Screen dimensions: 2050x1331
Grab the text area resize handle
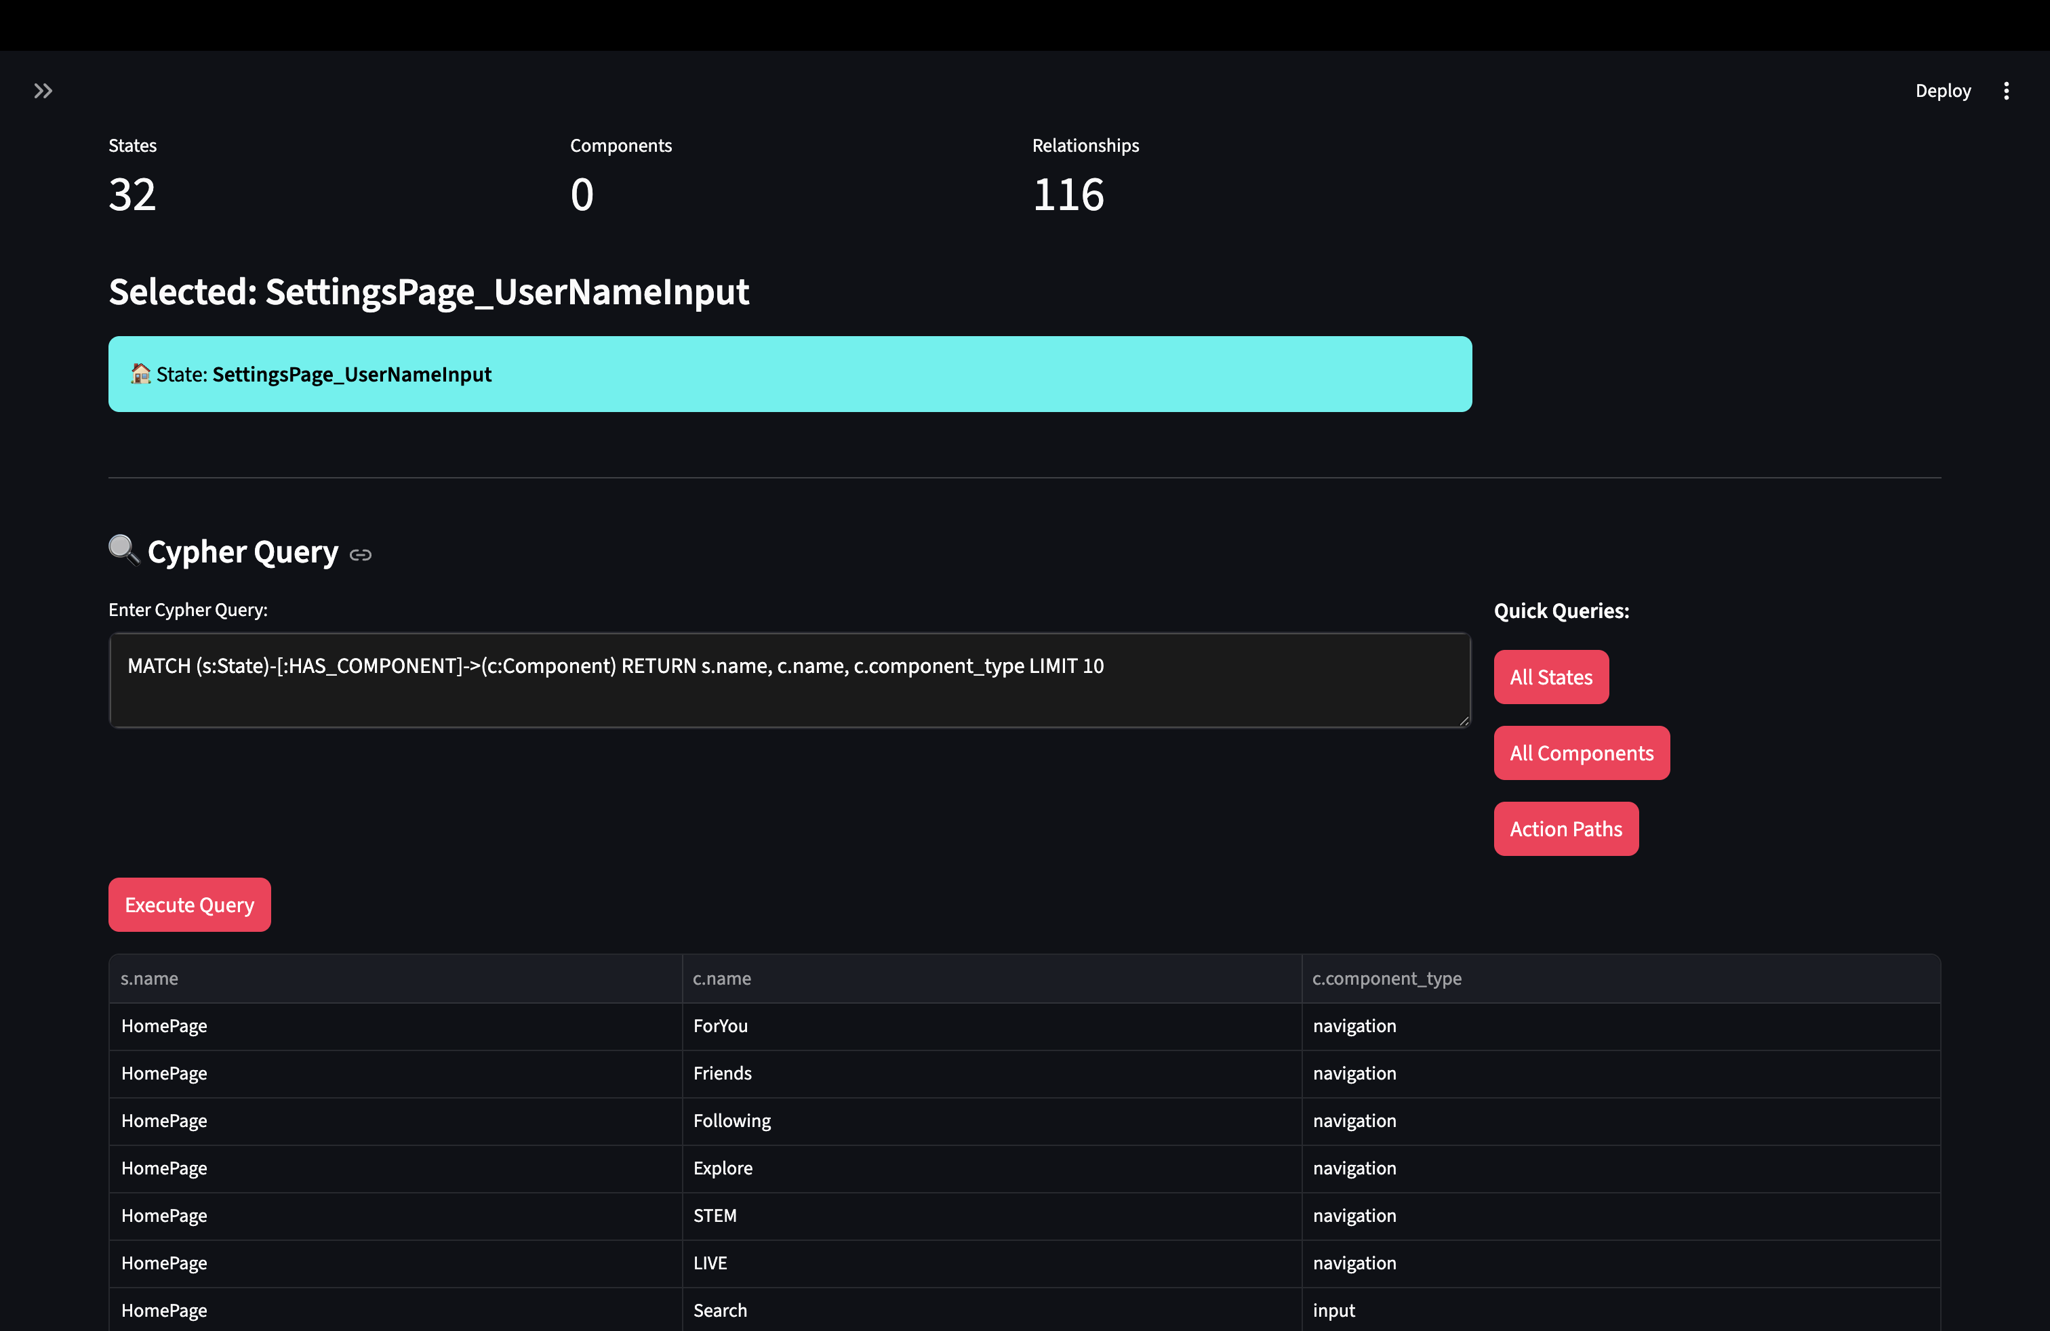pyautogui.click(x=1464, y=722)
